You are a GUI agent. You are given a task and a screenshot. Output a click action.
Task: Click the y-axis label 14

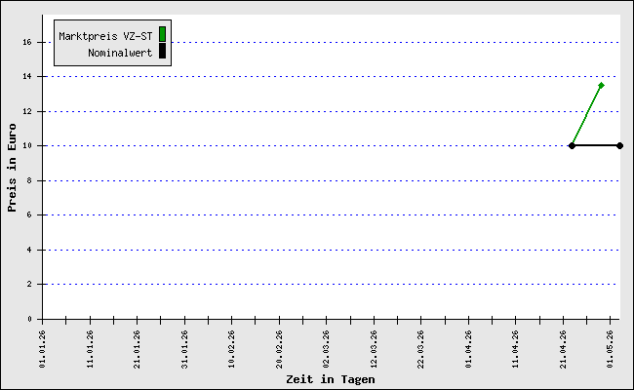click(x=27, y=76)
